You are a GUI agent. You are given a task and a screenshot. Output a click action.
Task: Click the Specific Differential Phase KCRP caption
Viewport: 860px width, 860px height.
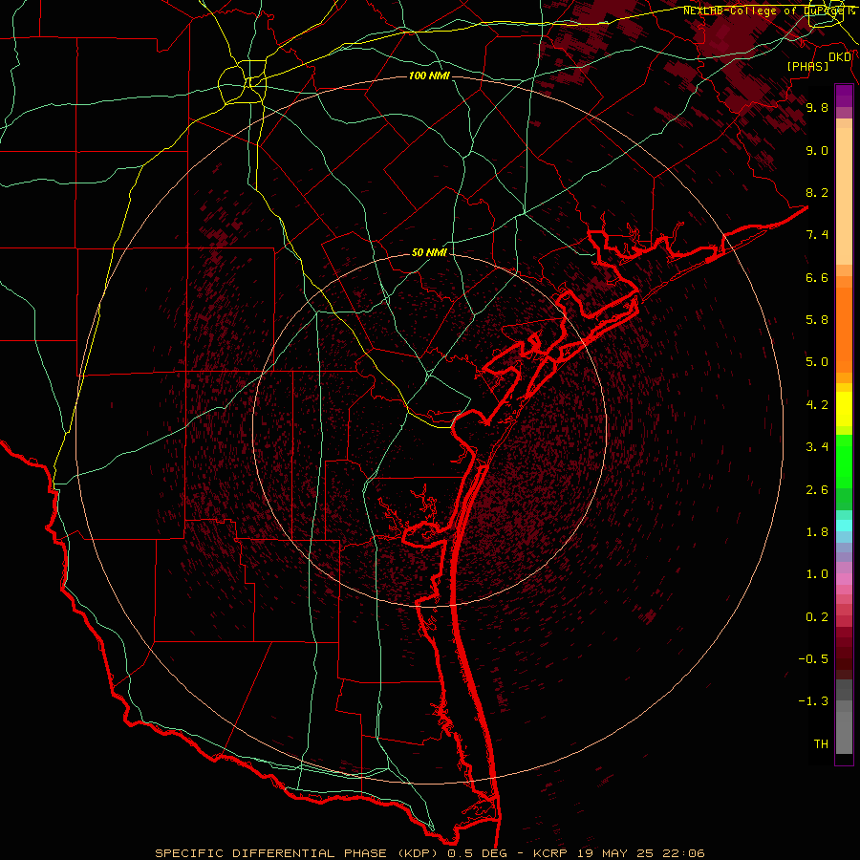tap(429, 853)
